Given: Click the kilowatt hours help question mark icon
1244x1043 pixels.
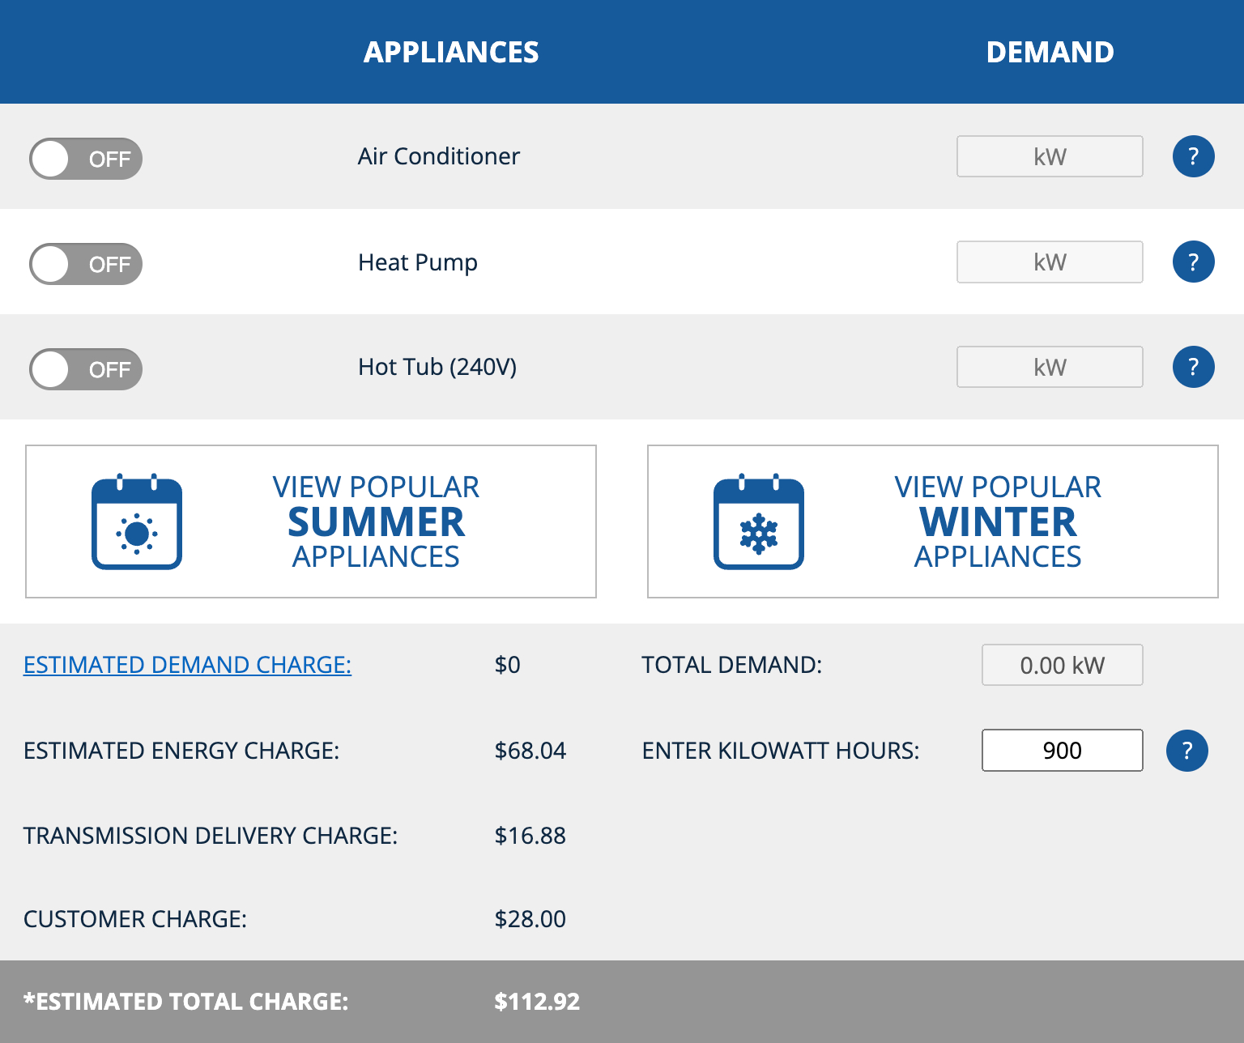Looking at the screenshot, I should click(1186, 751).
